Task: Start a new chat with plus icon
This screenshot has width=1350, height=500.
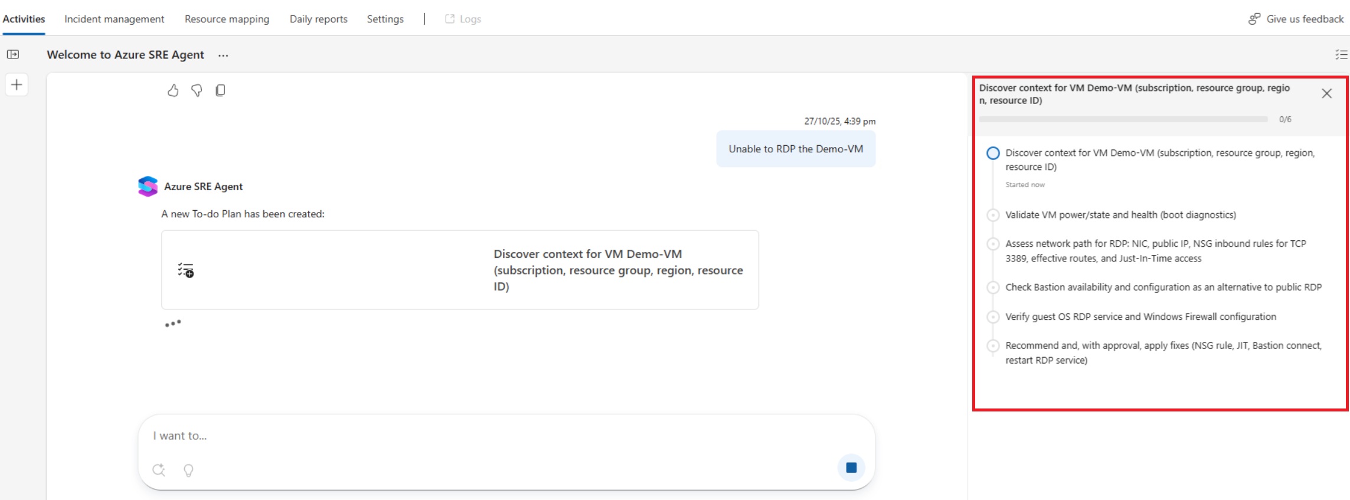Action: pos(17,84)
